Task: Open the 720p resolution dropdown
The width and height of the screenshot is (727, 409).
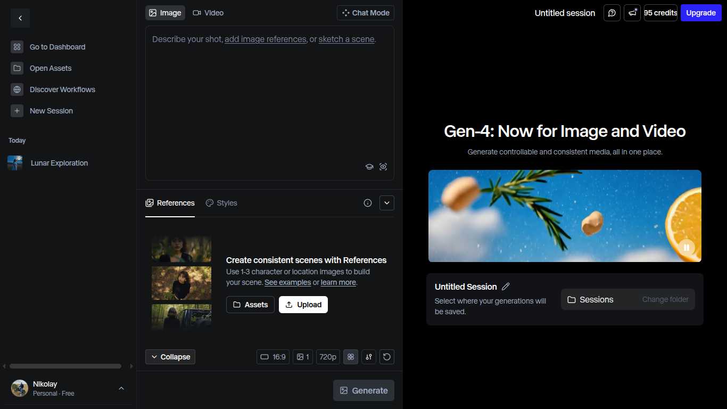Action: [328, 357]
